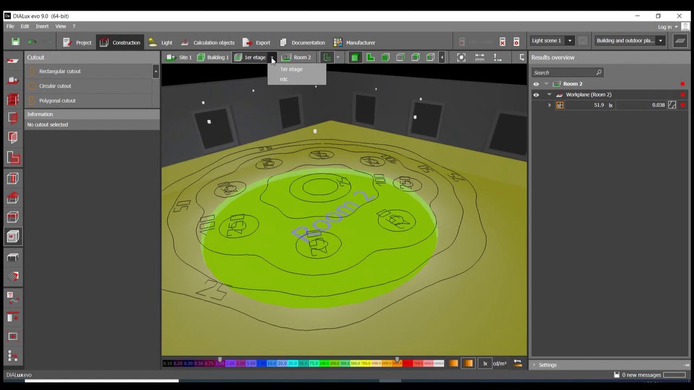The height and width of the screenshot is (390, 694).
Task: Open the Edit menu
Action: pos(25,26)
